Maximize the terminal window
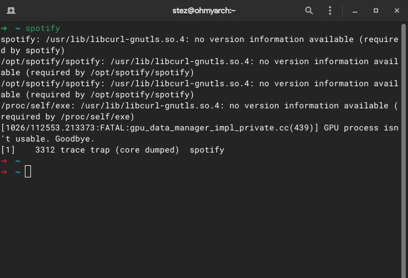The width and height of the screenshot is (408, 278). [376, 11]
